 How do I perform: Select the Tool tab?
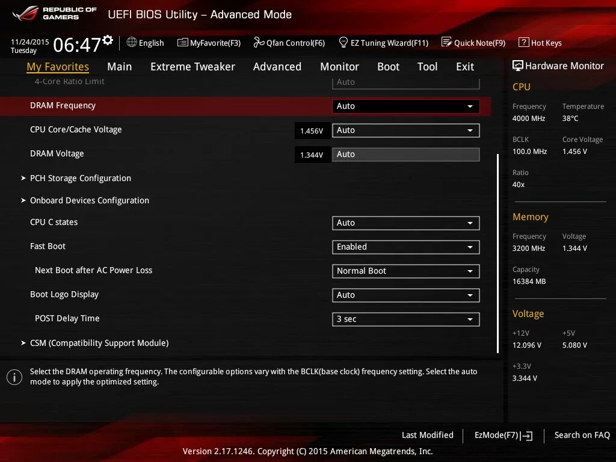[428, 67]
